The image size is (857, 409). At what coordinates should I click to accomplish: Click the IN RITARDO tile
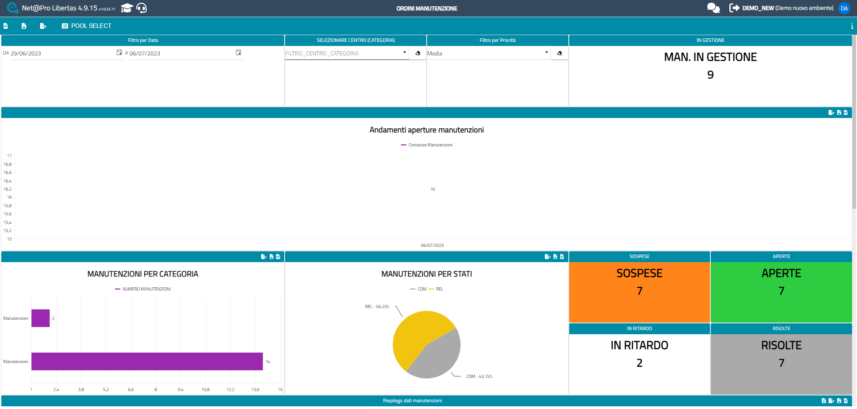click(640, 364)
